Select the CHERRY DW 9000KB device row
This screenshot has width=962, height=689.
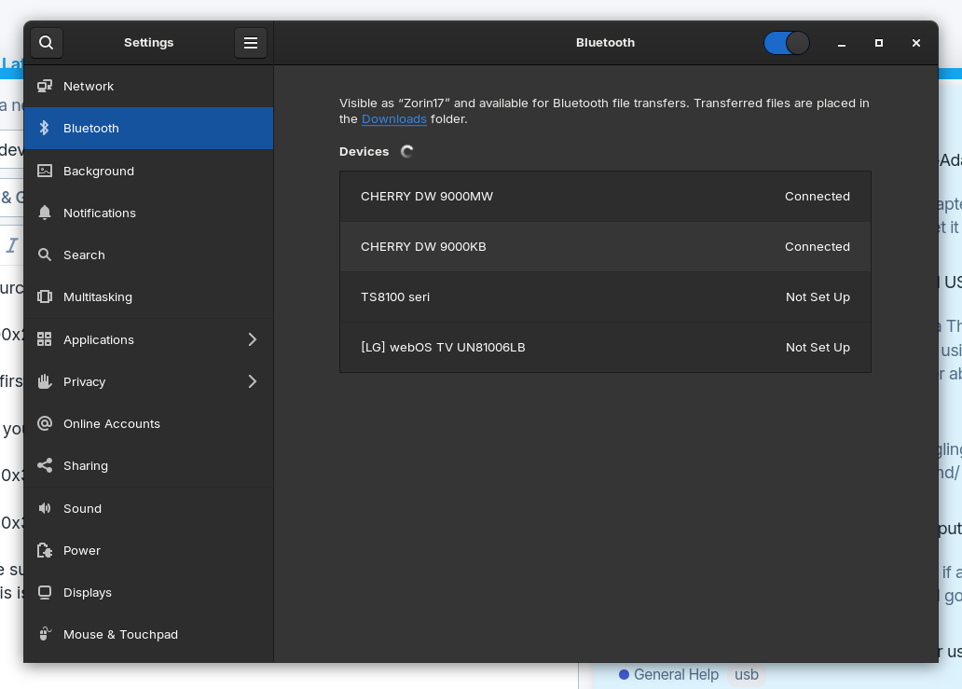(x=605, y=247)
